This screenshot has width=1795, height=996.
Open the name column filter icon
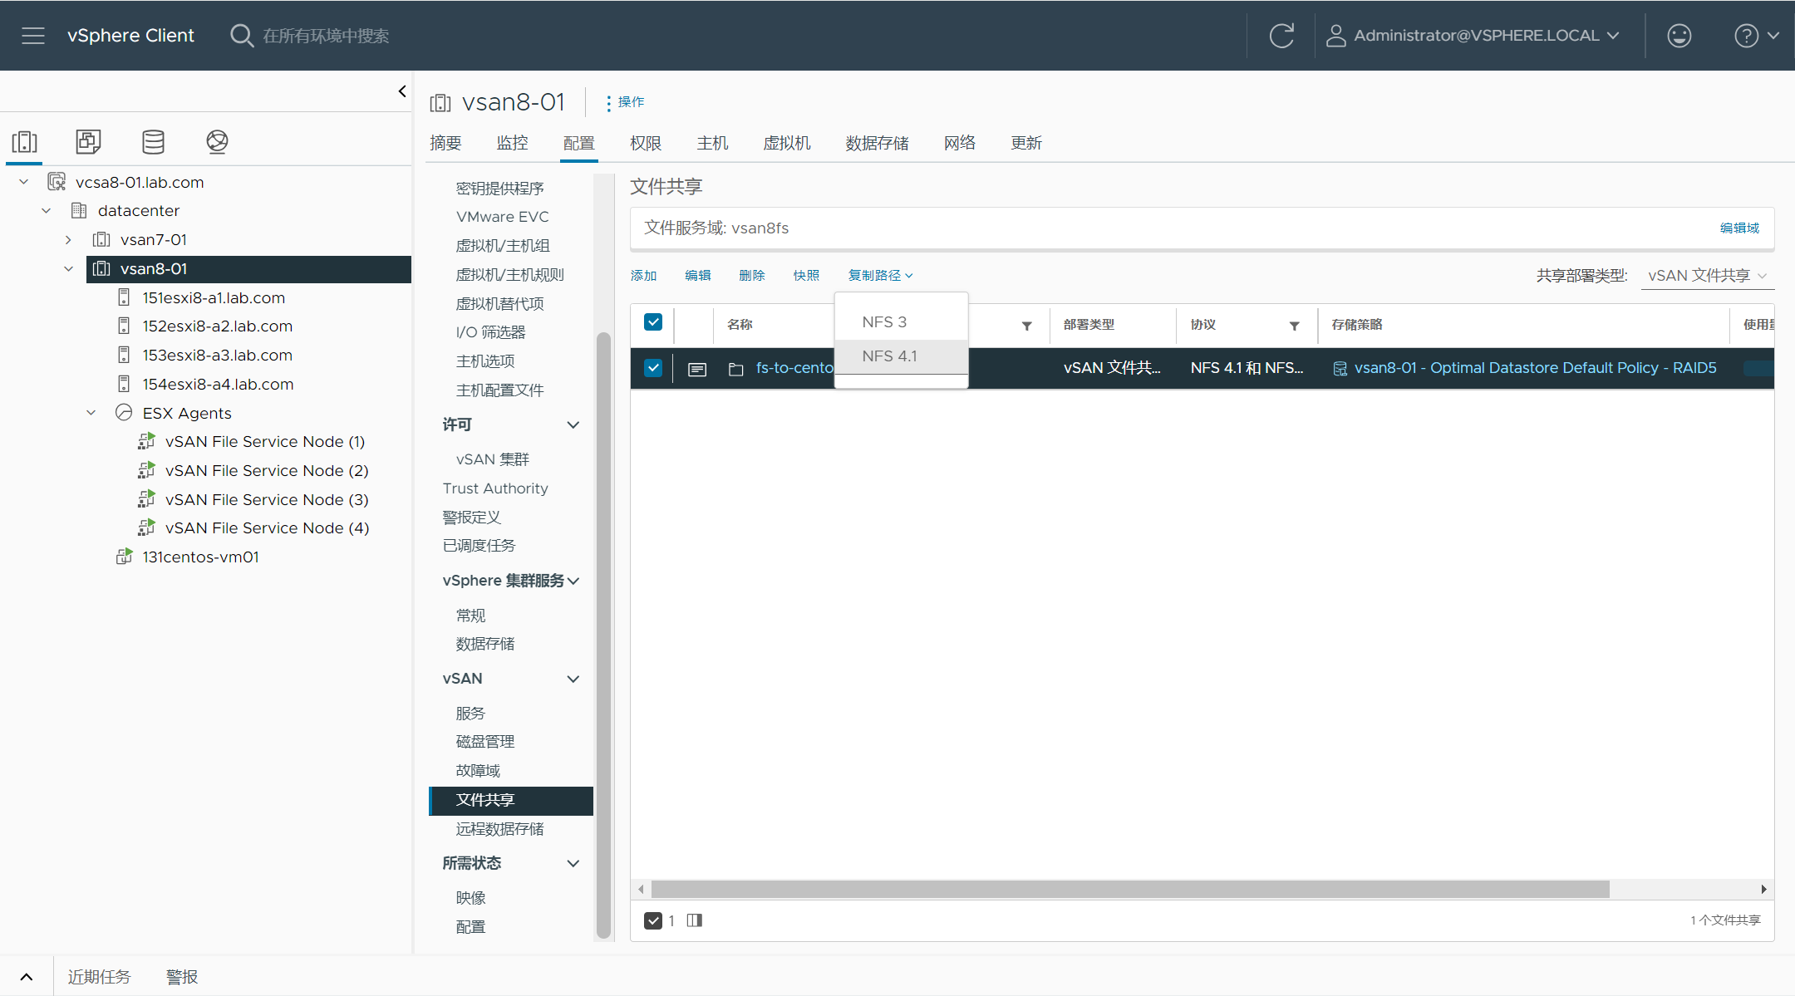pyautogui.click(x=1027, y=326)
